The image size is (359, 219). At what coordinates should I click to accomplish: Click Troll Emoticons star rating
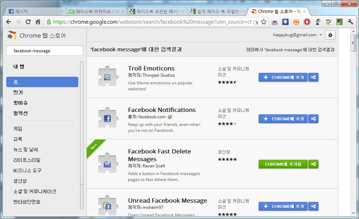click(227, 82)
